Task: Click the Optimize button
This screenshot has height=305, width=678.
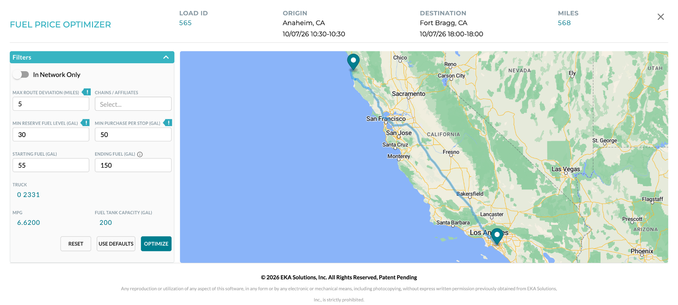Action: (x=156, y=244)
